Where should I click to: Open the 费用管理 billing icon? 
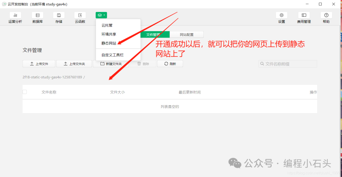click(304, 15)
